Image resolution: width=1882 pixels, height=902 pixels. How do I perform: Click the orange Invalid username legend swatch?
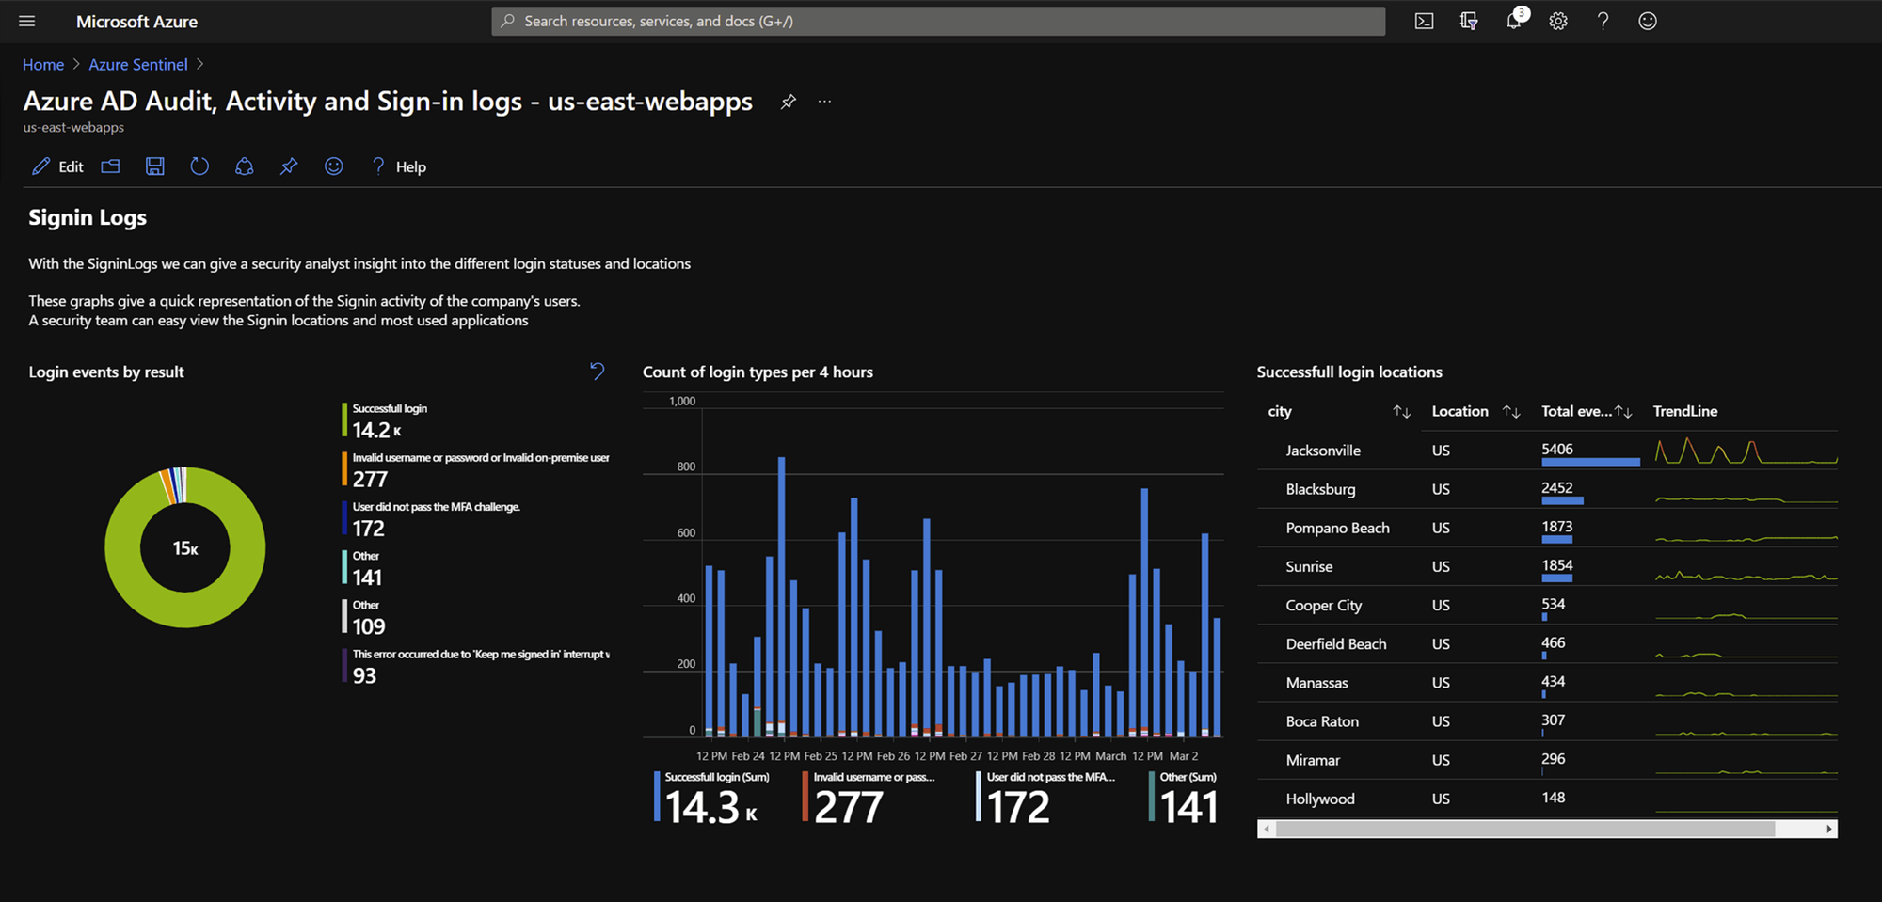click(344, 469)
